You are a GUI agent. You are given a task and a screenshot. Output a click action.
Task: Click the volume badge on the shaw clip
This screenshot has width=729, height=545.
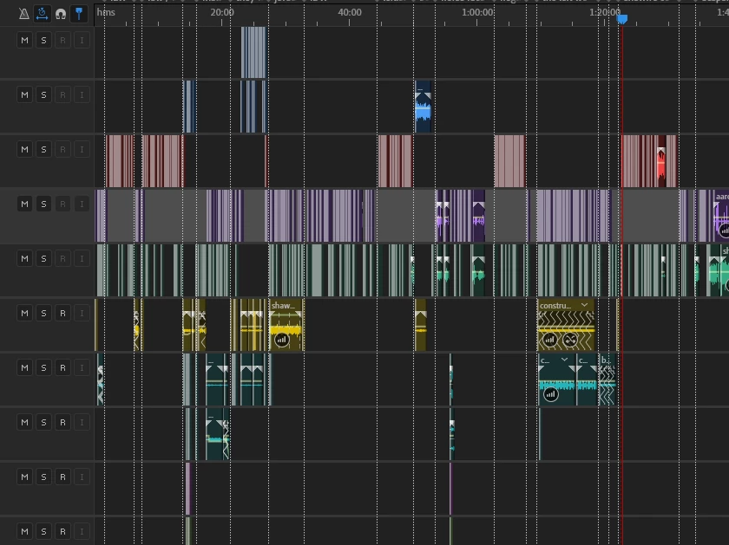click(281, 340)
